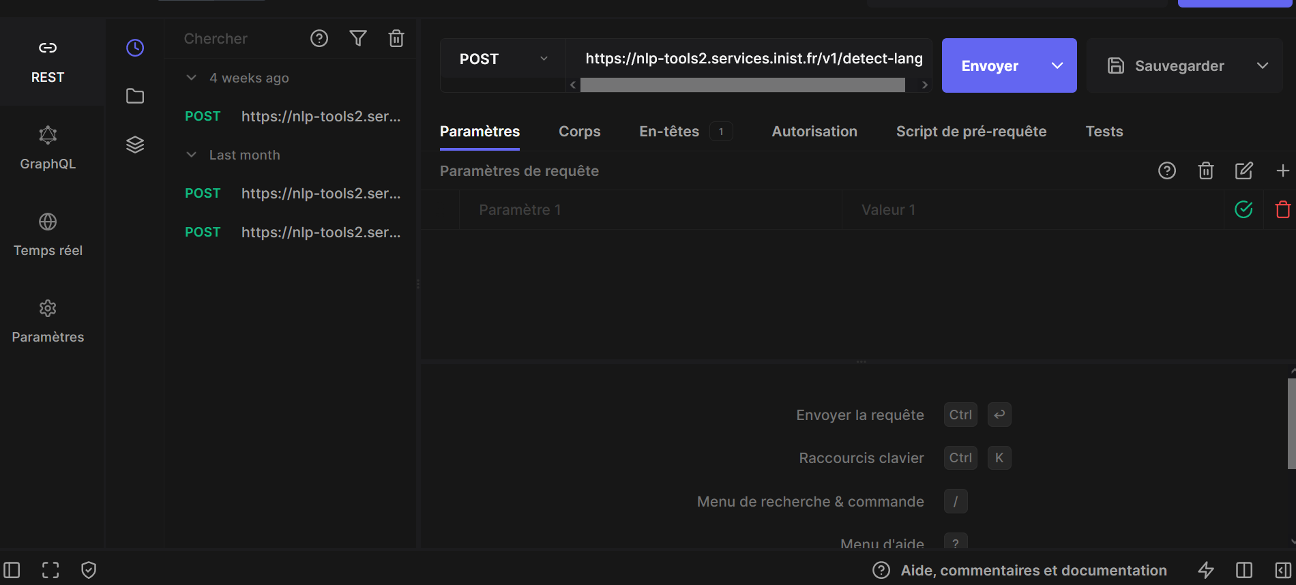Screen dimensions: 1296x585
Task: Open the Collections folder icon
Action: tap(135, 96)
